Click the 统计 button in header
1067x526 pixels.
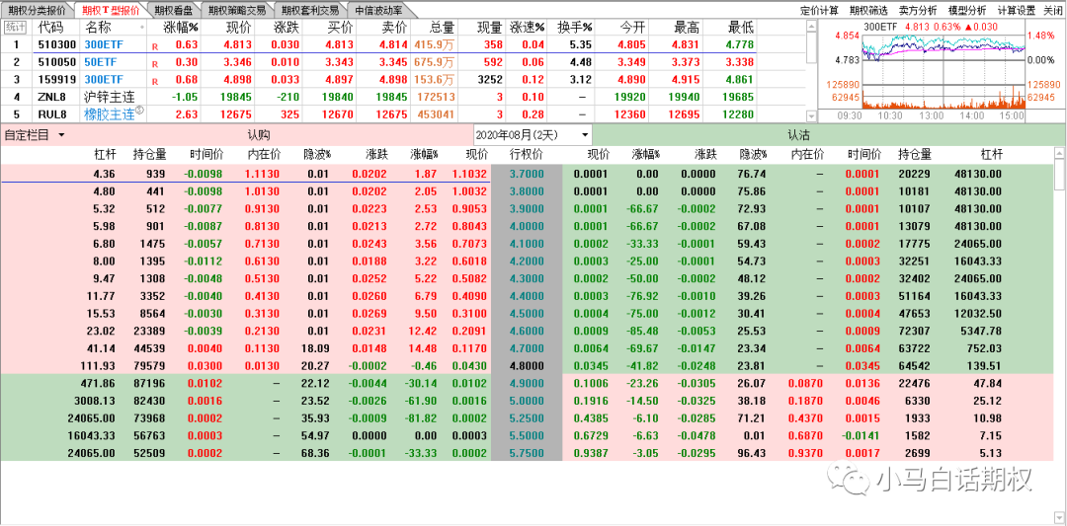click(14, 28)
